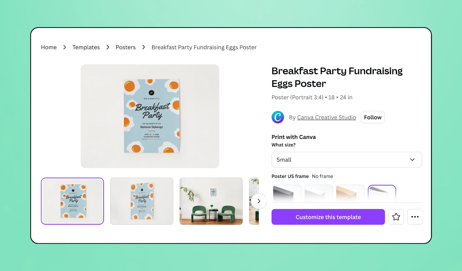Show next thumbnails with the arrow button
Image resolution: width=462 pixels, height=271 pixels.
click(259, 201)
